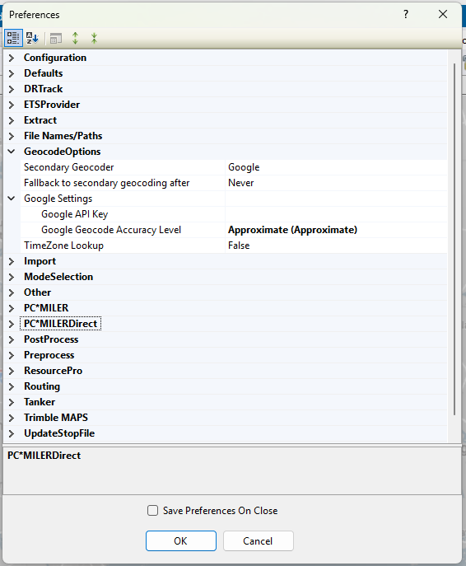Select the Configuration category label
This screenshot has width=466, height=566.
(x=55, y=58)
